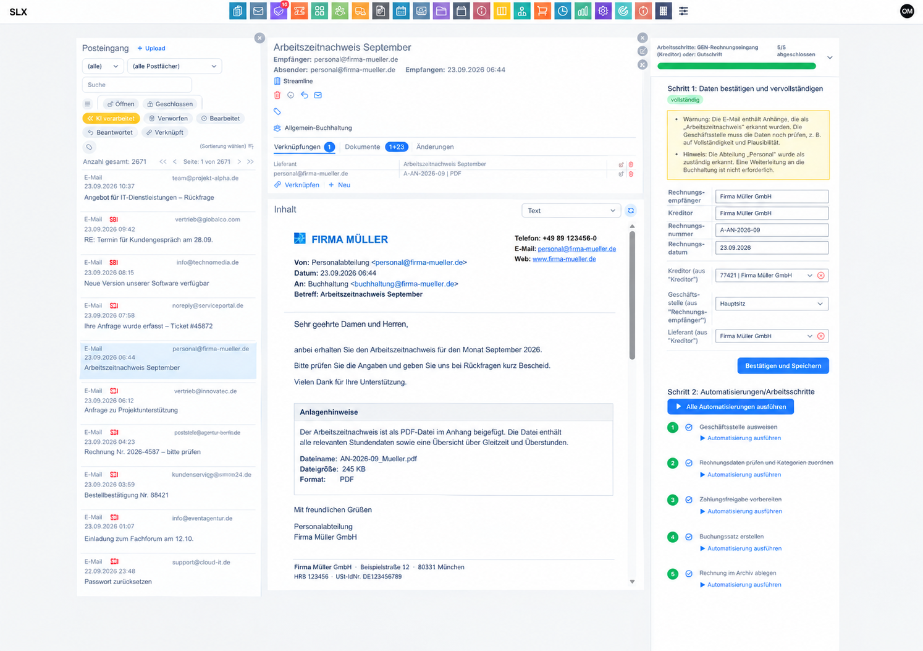The height and width of the screenshot is (651, 923).
Task: Open the OM user avatar
Action: pyautogui.click(x=907, y=11)
